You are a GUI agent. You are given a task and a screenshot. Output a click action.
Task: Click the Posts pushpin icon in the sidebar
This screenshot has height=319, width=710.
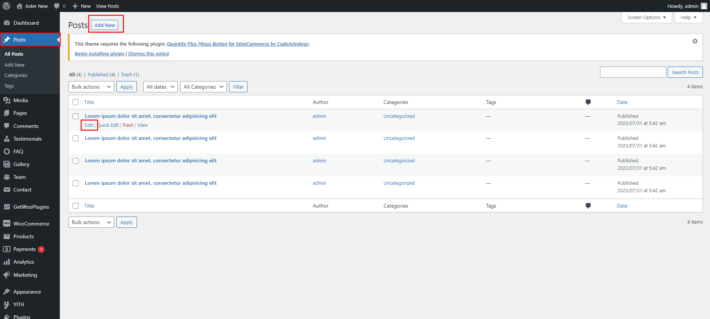pos(7,40)
